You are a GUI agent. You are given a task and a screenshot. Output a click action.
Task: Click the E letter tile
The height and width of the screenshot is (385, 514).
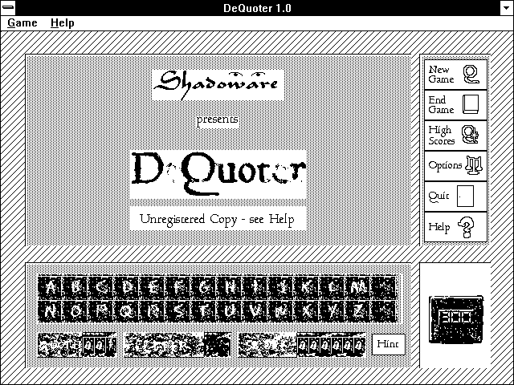[x=153, y=287]
